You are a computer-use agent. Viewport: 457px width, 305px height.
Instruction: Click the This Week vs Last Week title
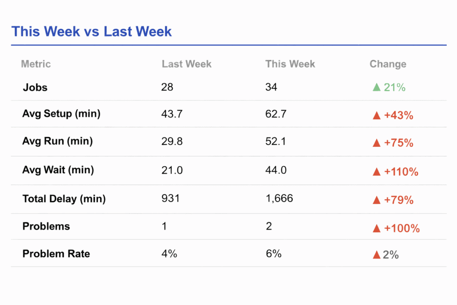(x=91, y=32)
